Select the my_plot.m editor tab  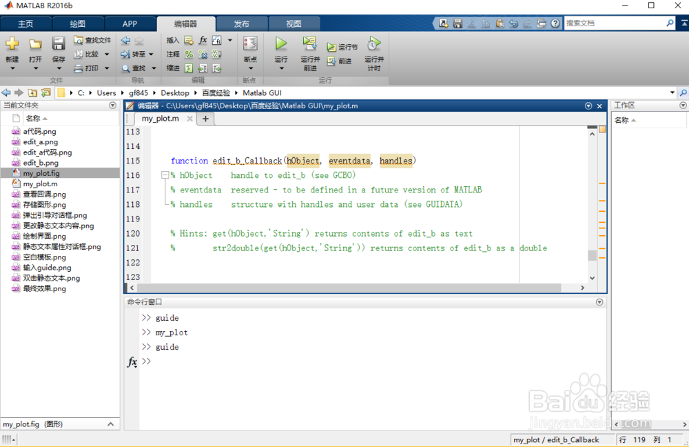pyautogui.click(x=160, y=119)
